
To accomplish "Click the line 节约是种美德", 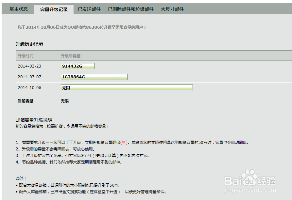I will click(x=69, y=162).
